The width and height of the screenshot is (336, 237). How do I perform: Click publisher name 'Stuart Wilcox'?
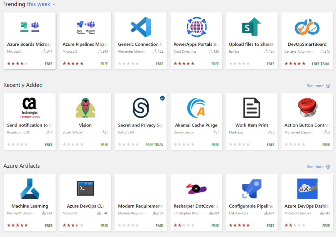click(x=73, y=132)
